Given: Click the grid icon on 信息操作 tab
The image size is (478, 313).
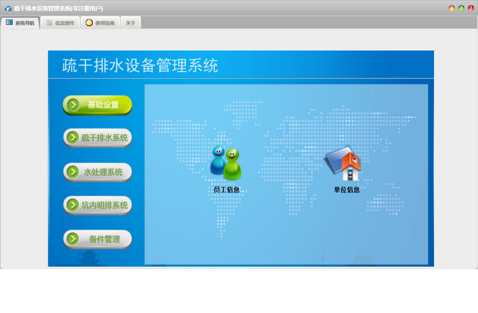Looking at the screenshot, I should [x=49, y=23].
